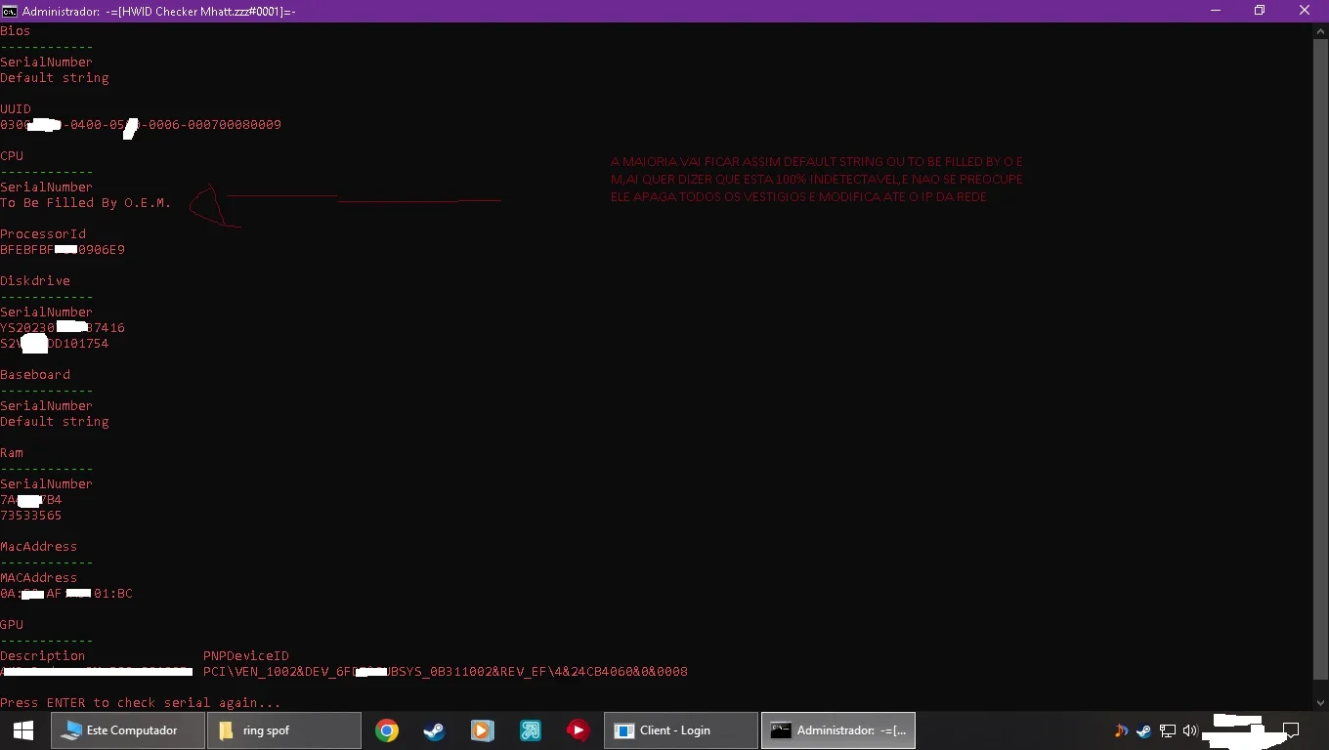The image size is (1329, 750).
Task: Open the console system menu icon
Action: (x=10, y=11)
